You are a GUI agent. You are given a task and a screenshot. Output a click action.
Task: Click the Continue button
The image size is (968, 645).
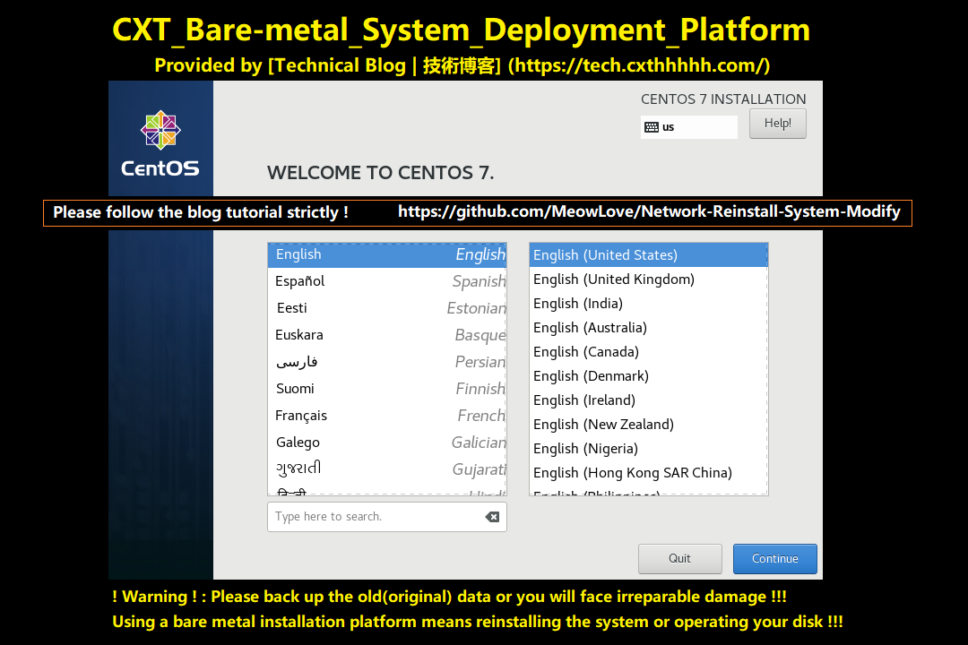774,559
